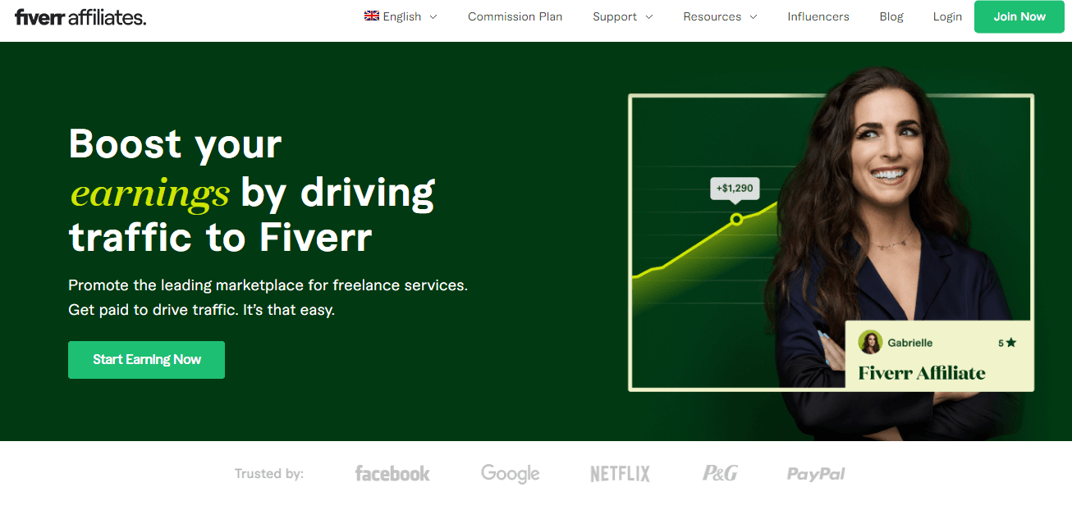This screenshot has width=1072, height=519.
Task: Click the Start Earning Now button
Action: pos(146,360)
